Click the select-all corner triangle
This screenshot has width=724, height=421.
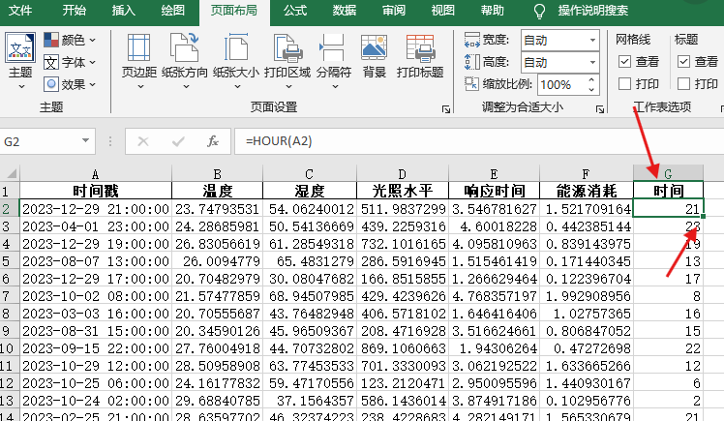tap(12, 173)
